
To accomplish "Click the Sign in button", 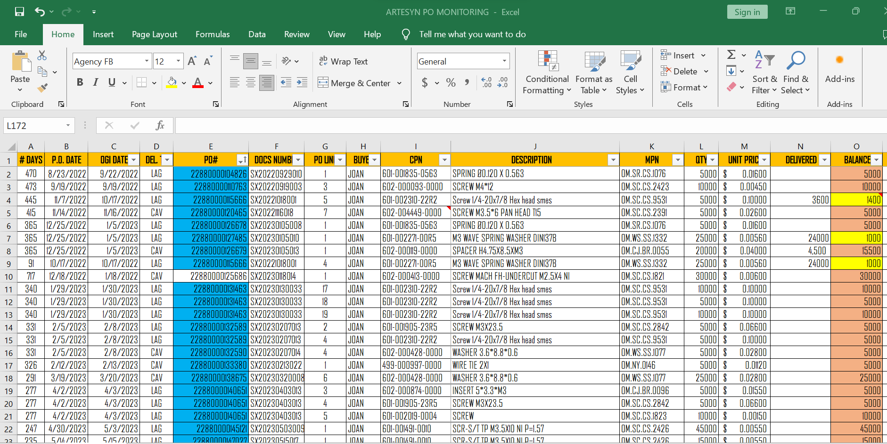I will pyautogui.click(x=747, y=12).
